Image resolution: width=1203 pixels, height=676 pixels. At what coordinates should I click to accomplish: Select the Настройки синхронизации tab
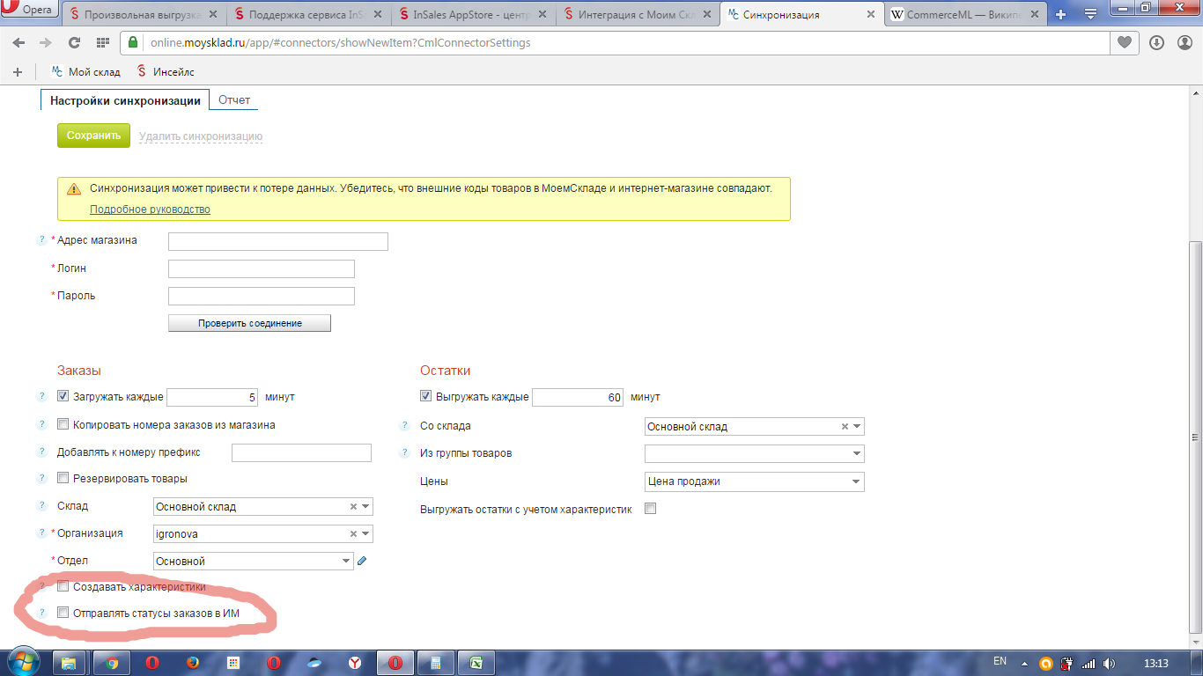(125, 100)
